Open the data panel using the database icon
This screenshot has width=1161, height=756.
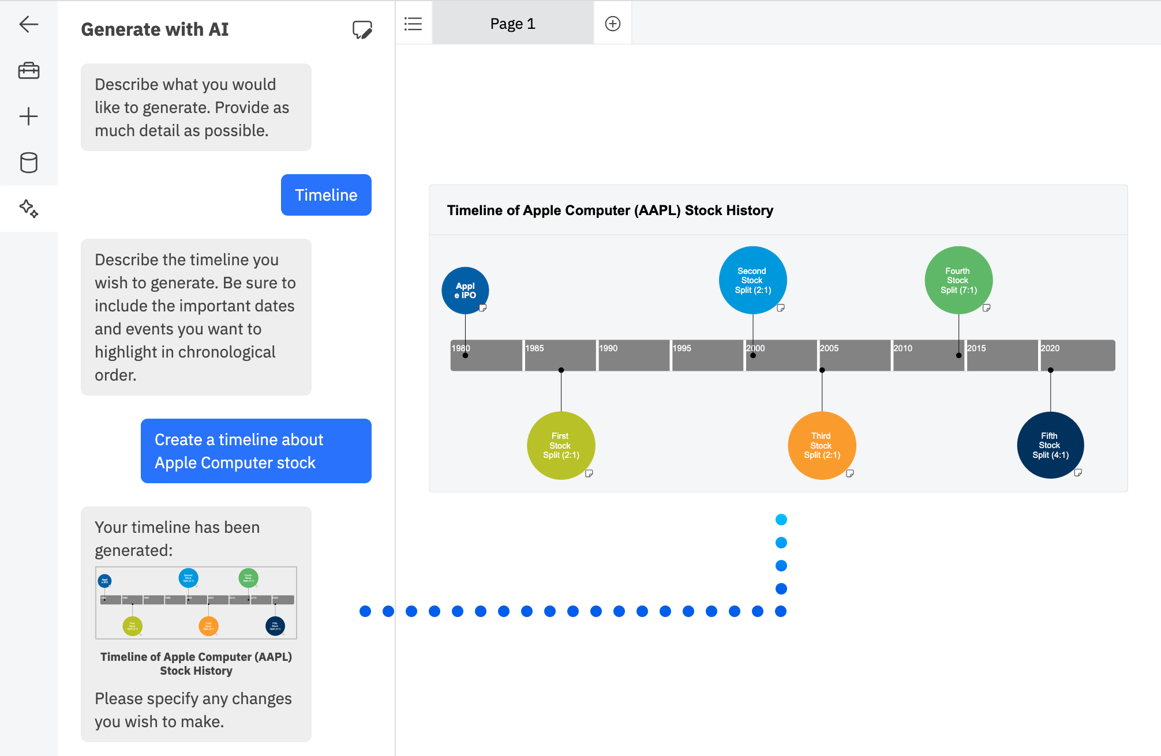pos(28,163)
